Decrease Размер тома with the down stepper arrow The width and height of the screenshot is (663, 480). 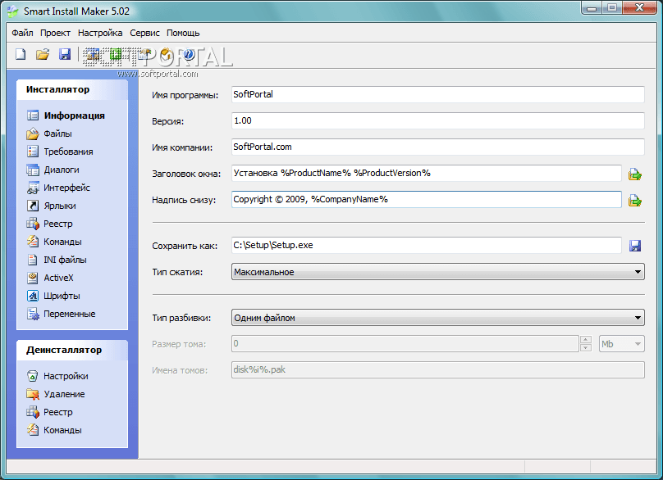click(586, 347)
